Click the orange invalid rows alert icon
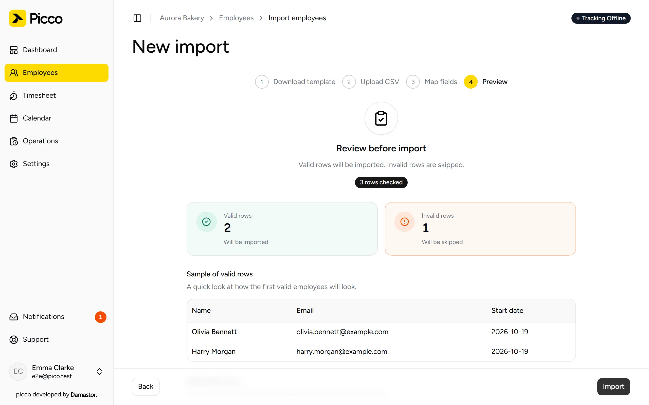This screenshot has height=405, width=649. (x=404, y=222)
